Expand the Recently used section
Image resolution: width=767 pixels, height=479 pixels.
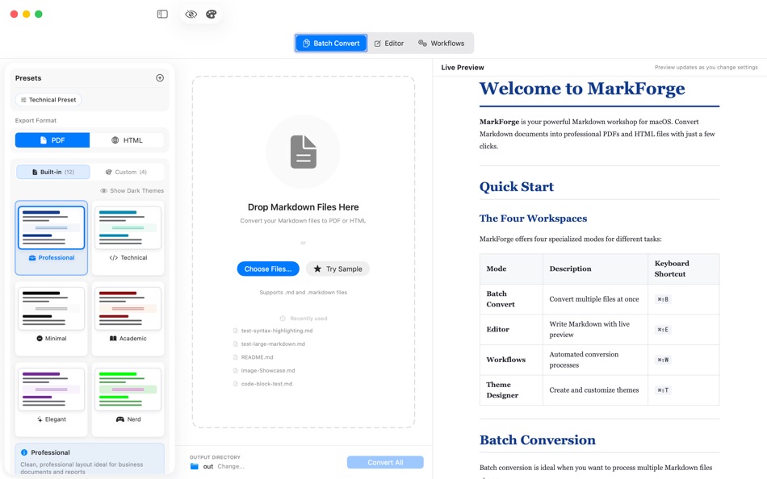tap(304, 318)
